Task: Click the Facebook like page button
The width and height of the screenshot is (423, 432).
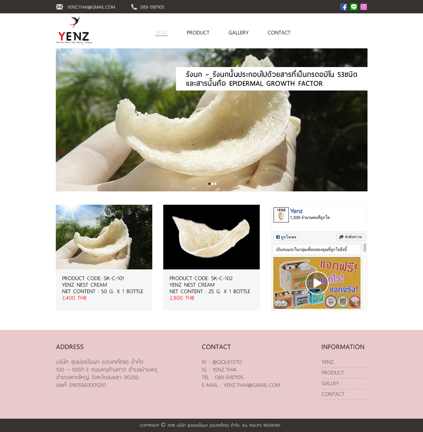Action: [286, 237]
